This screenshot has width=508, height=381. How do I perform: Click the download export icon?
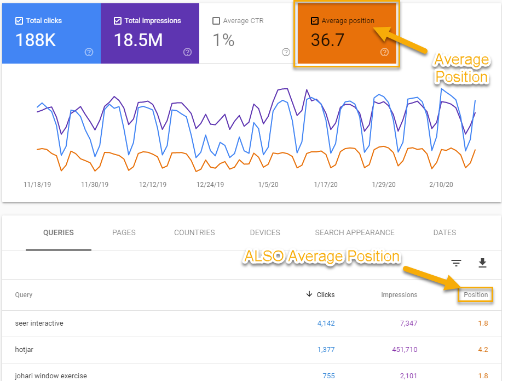(482, 263)
